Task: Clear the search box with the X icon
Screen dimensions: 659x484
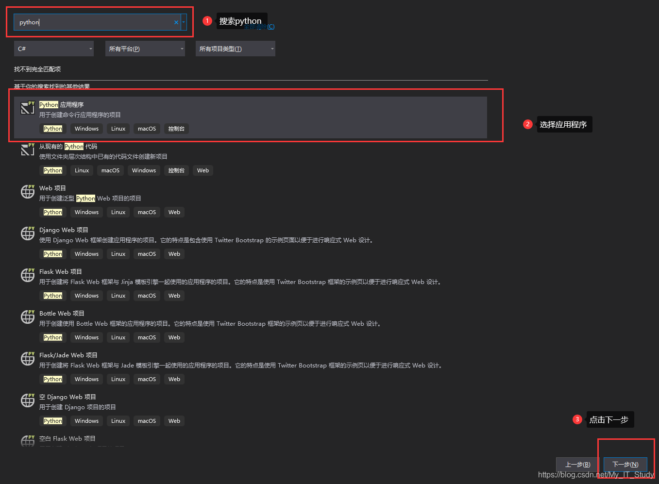Action: (176, 22)
